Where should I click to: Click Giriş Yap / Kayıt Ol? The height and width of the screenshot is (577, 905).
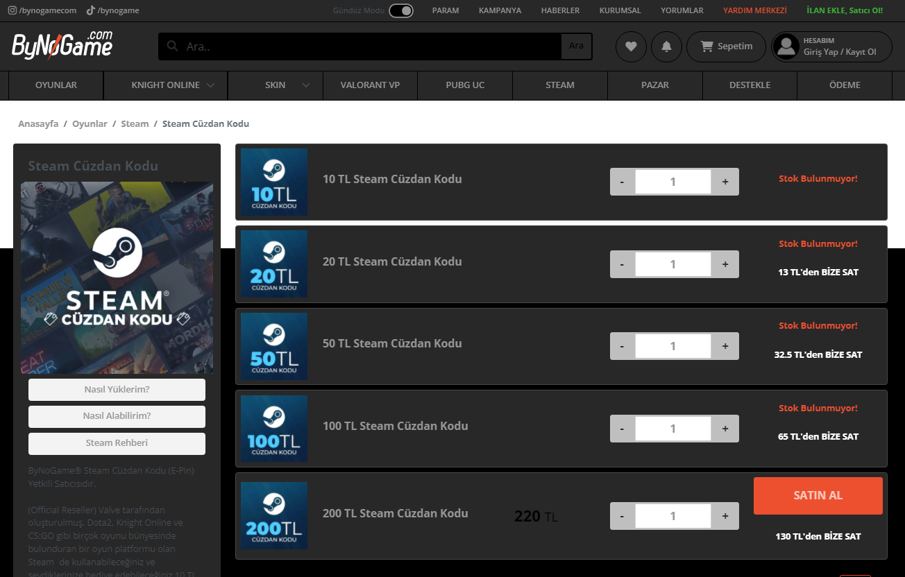(840, 52)
